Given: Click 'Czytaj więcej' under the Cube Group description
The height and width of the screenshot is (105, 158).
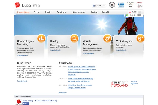Looking at the screenshot, I should pos(22,81).
